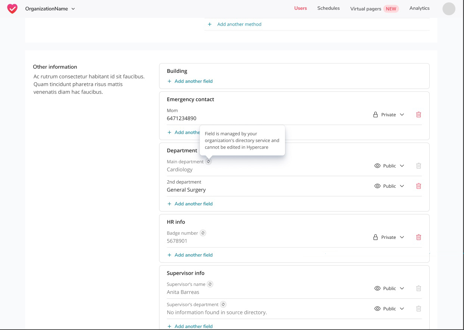Viewport: 464px width, 330px height.
Task: Click the lock icon on Badge number's Private setting
Action: 375,237
